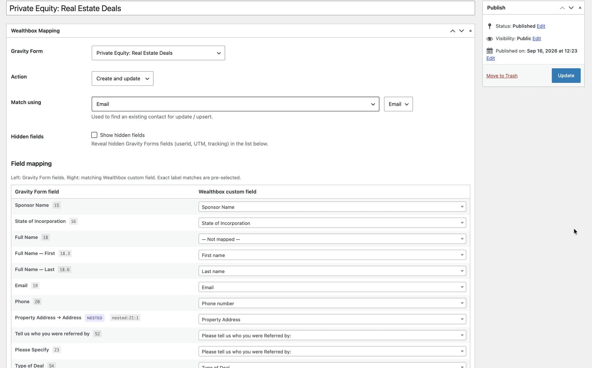Click the Update button
The width and height of the screenshot is (592, 368).
566,76
